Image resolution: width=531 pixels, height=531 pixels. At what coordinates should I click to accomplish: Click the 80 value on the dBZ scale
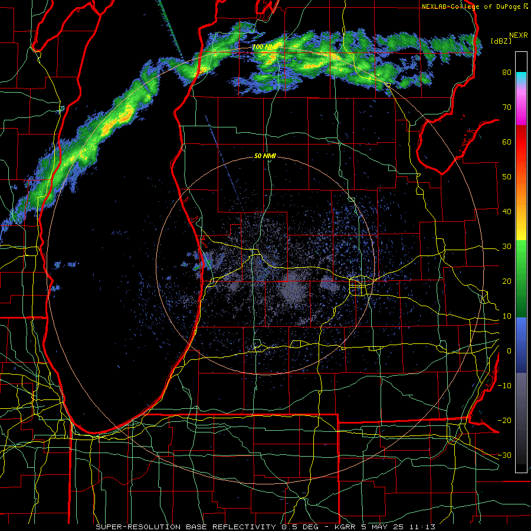507,73
